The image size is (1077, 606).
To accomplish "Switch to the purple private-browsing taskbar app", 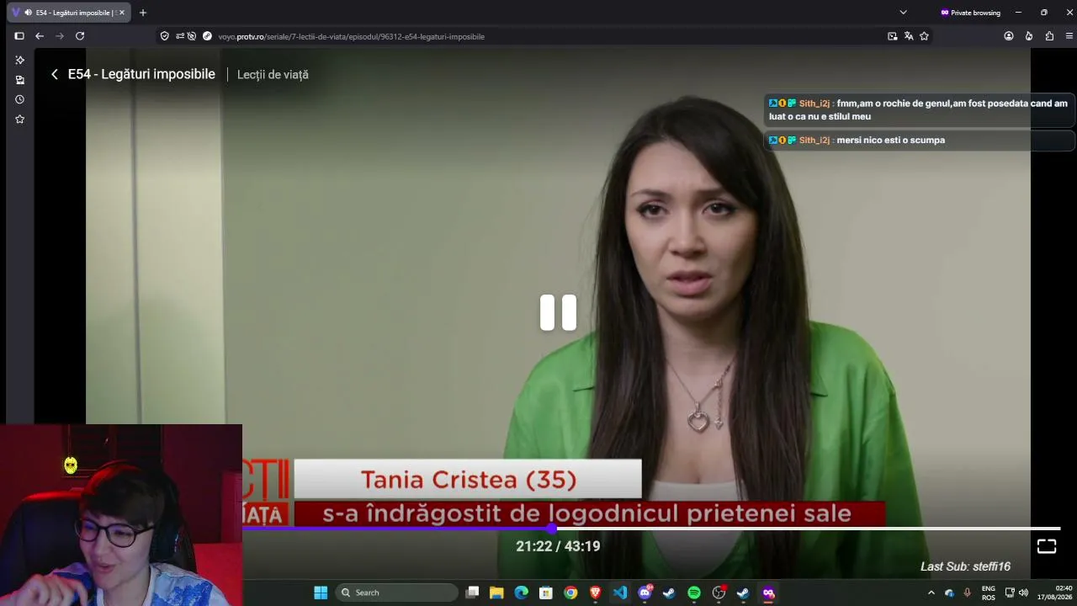I will coord(768,593).
